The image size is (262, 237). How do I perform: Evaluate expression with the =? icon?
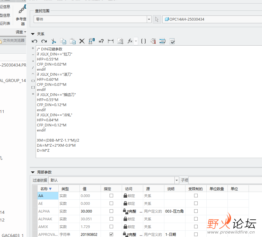(101, 41)
